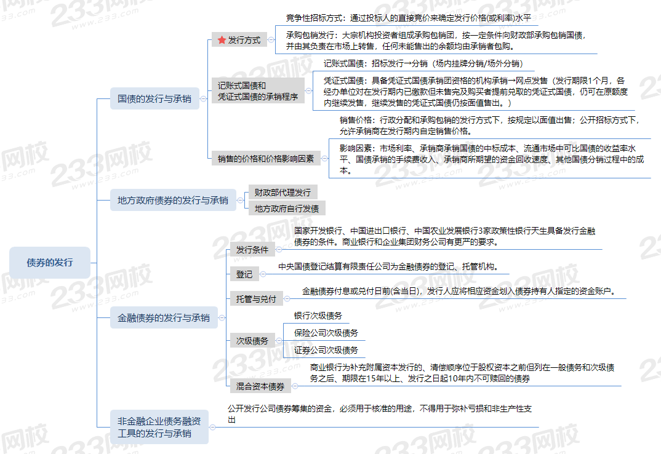Click the 销售价格 description text

(x=489, y=125)
